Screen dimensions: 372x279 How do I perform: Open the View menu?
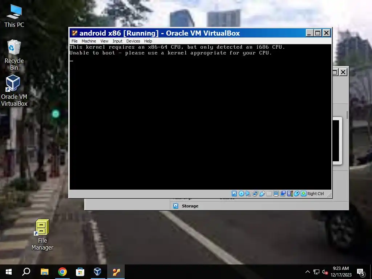(x=104, y=41)
